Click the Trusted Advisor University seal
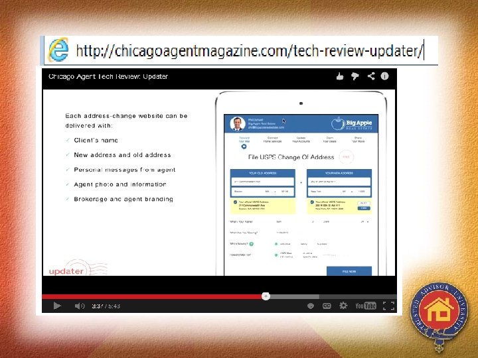Viewport: 478px width, 358px height. [439, 316]
